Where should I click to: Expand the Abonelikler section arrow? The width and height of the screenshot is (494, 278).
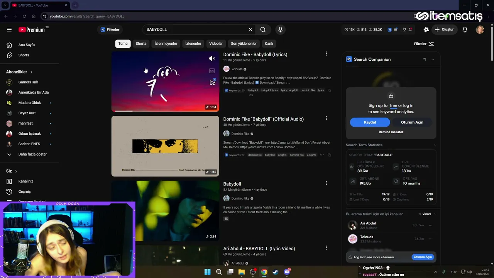coord(31,72)
